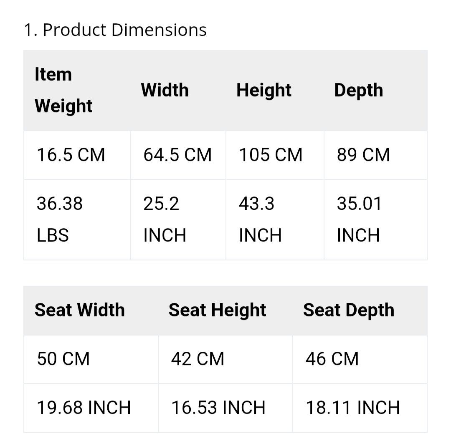Select the Seat Width header
The height and width of the screenshot is (436, 451).
(x=79, y=310)
